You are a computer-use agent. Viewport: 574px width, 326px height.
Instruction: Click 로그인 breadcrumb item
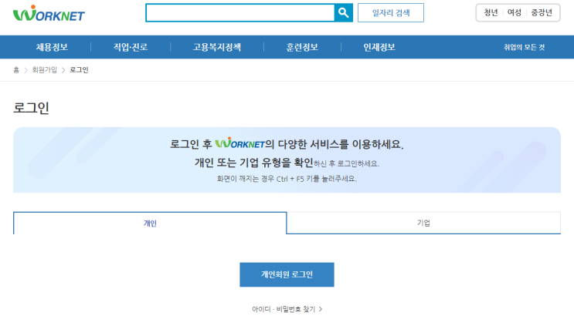tap(79, 70)
